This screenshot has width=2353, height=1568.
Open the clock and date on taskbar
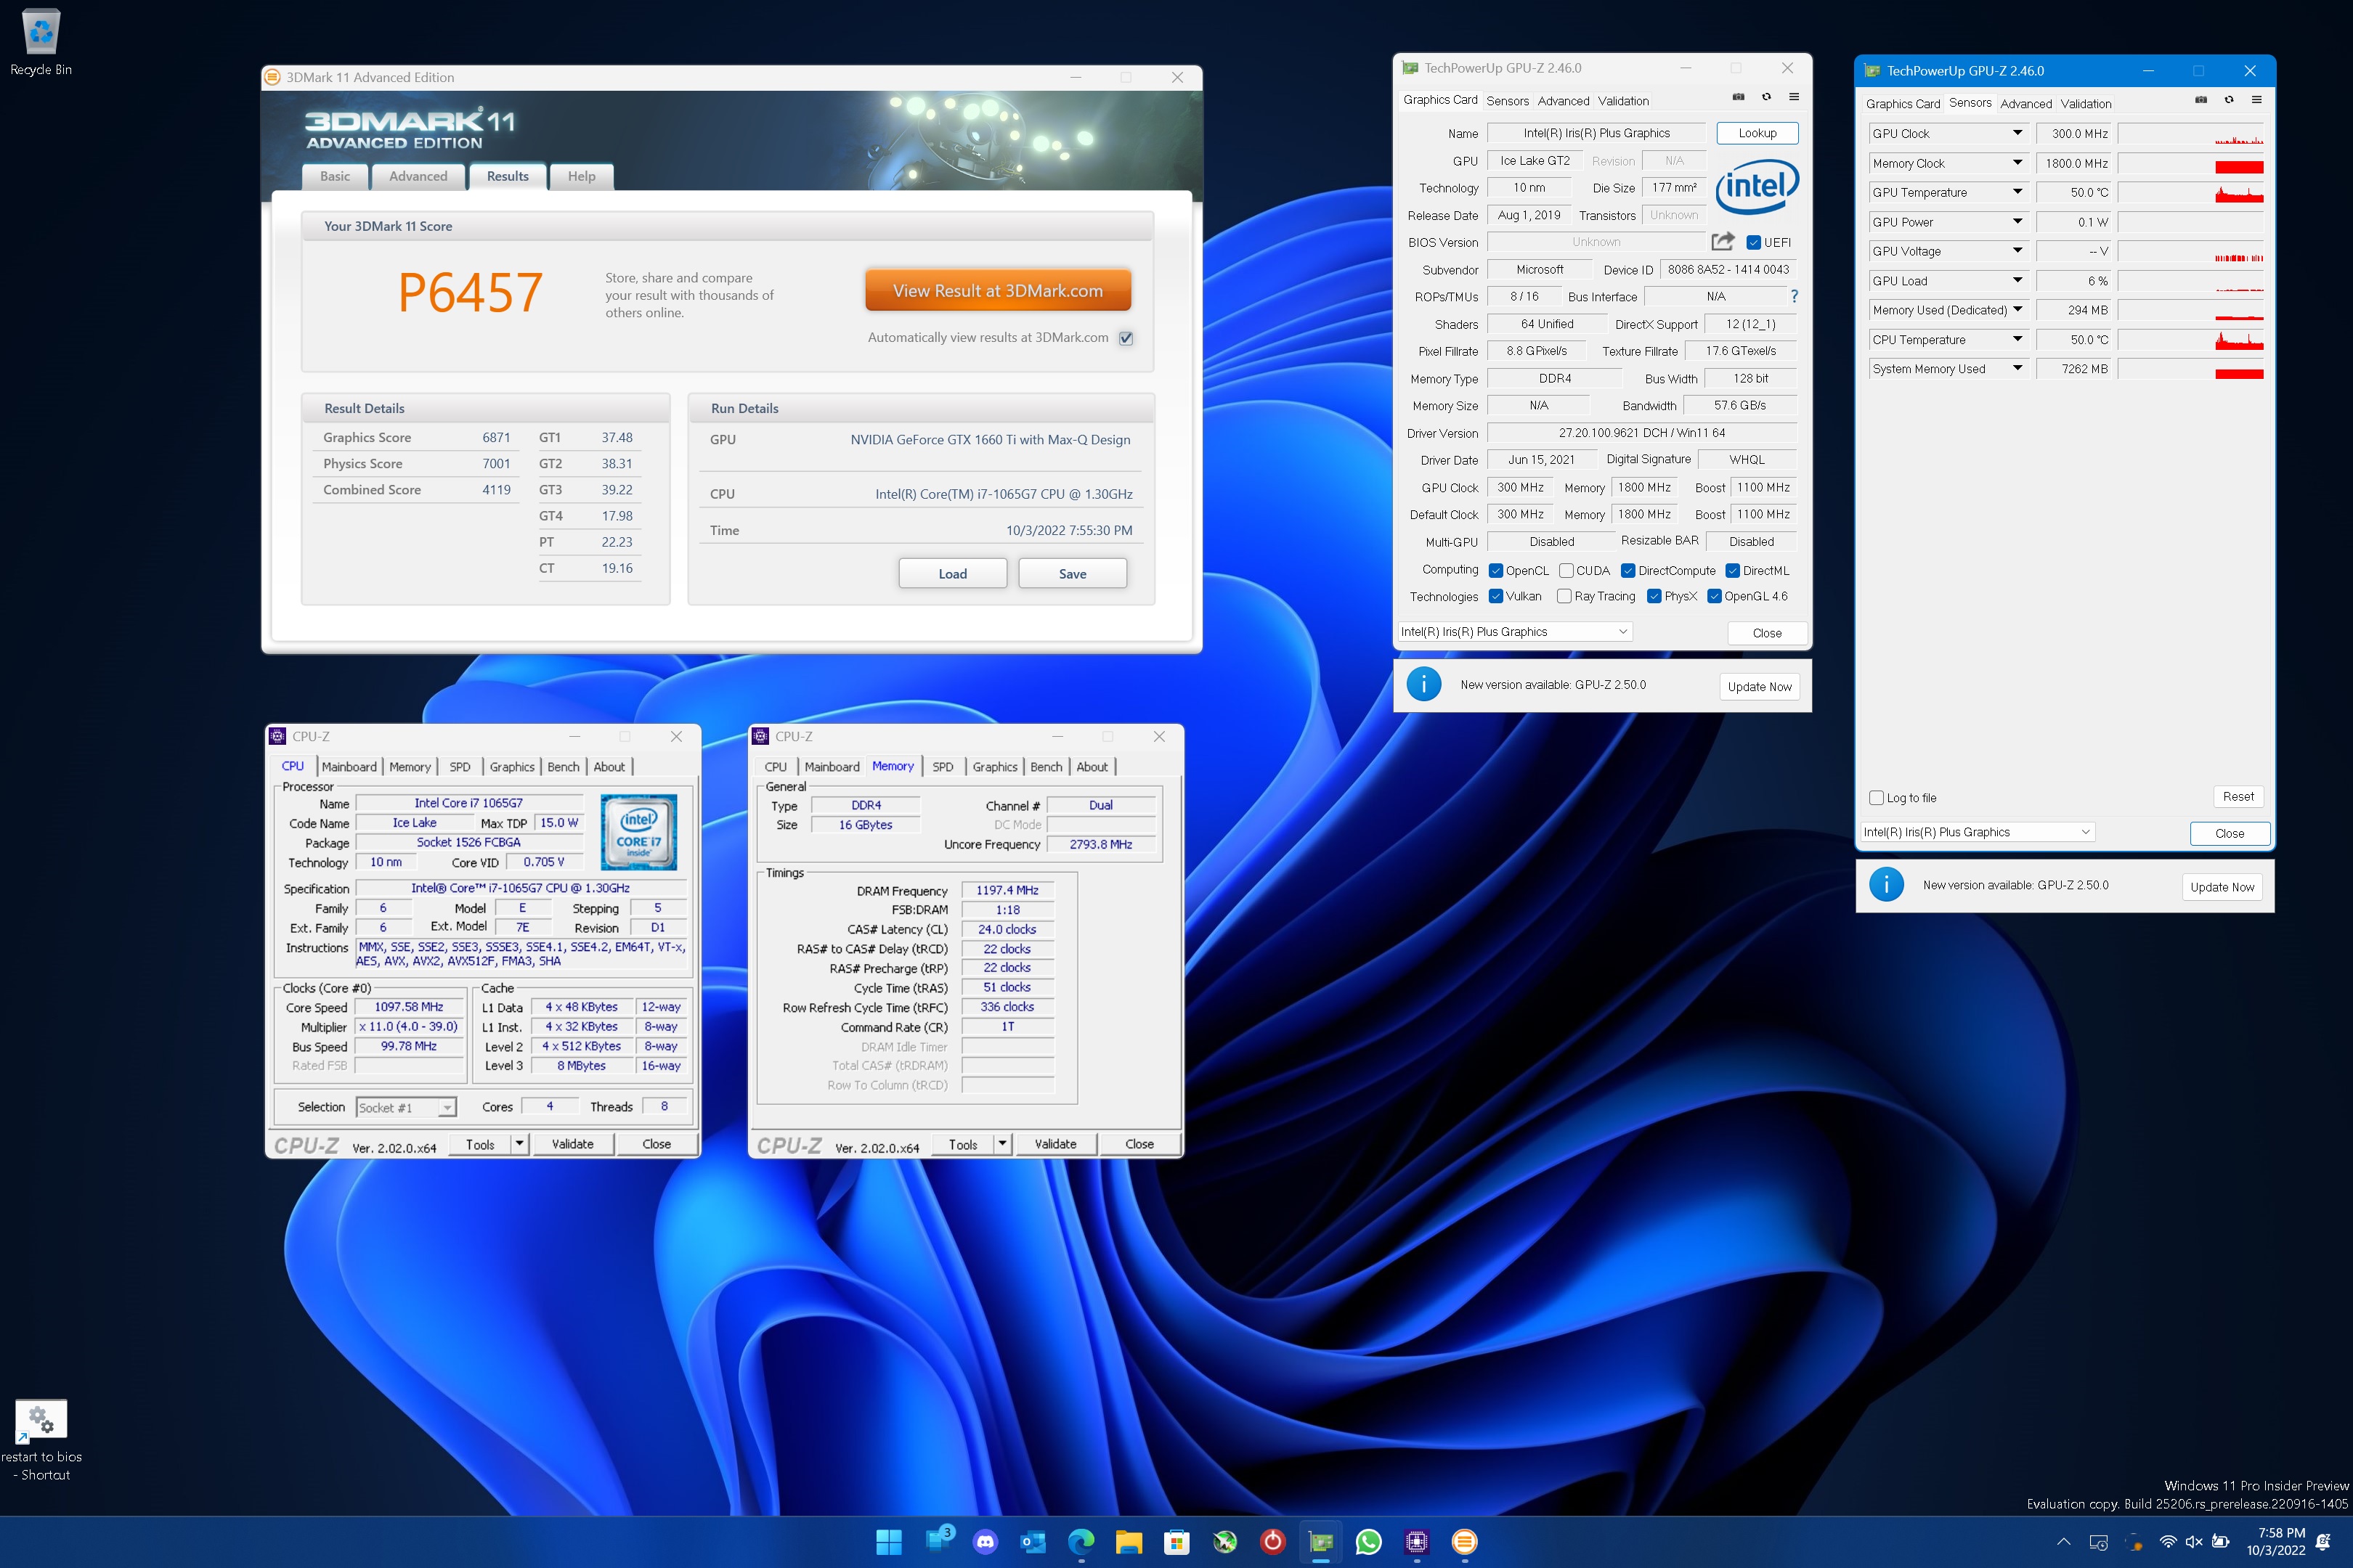[2275, 1541]
